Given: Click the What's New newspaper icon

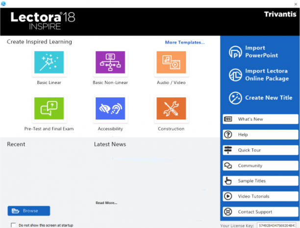Looking at the screenshot, I should pos(228,119).
